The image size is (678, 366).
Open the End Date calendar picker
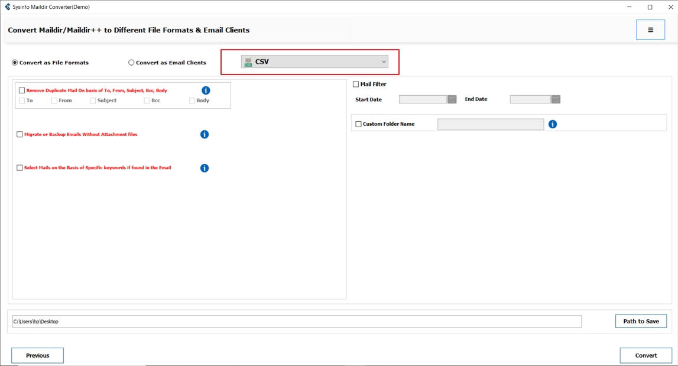pos(556,99)
